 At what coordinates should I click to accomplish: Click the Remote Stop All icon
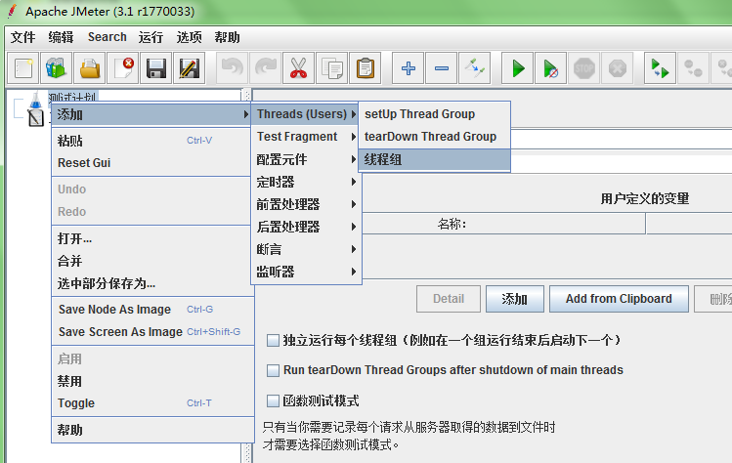tap(693, 68)
